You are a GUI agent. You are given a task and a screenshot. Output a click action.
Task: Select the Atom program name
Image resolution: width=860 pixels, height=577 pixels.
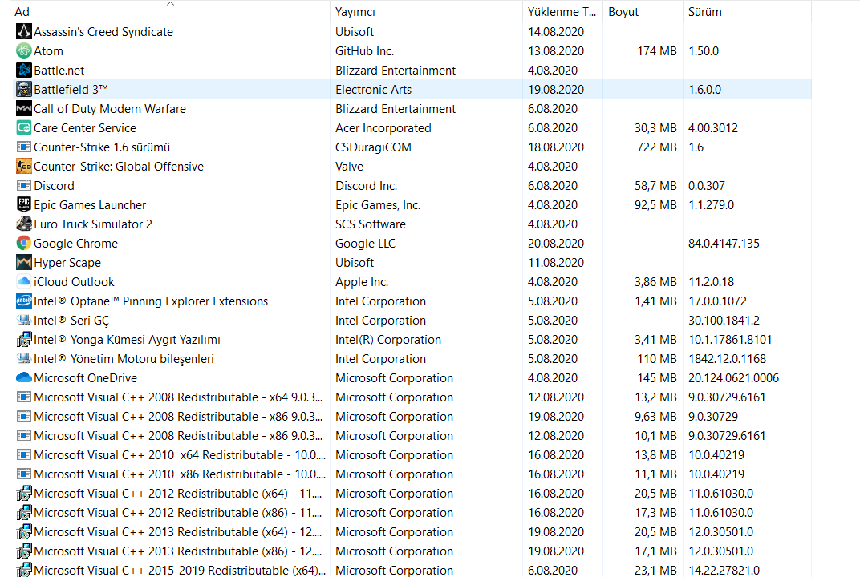[x=48, y=51]
